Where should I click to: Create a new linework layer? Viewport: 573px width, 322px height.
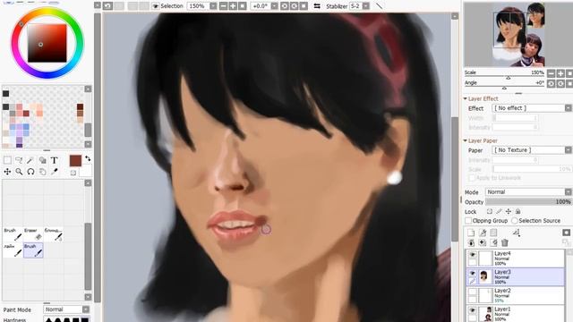[x=483, y=233]
